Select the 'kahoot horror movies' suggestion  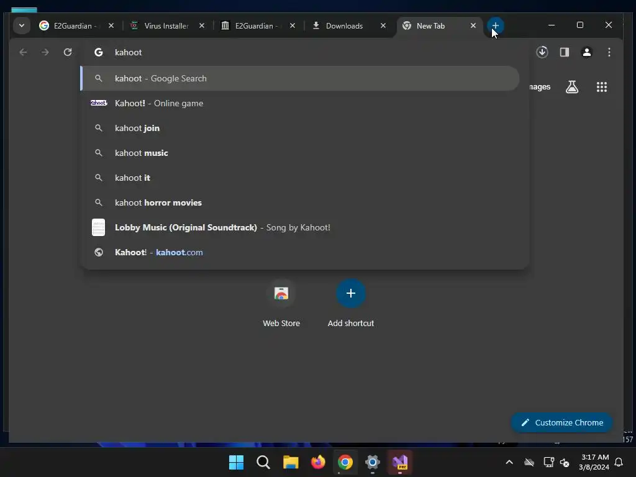coord(300,202)
